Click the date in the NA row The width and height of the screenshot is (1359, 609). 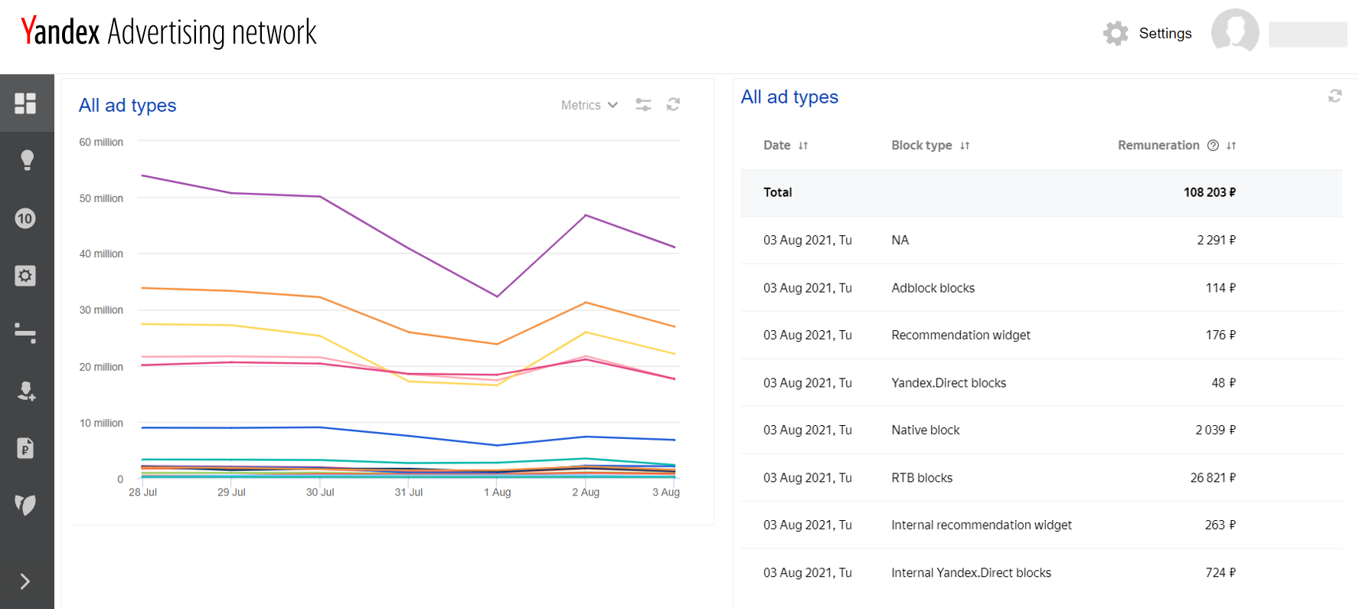(808, 241)
